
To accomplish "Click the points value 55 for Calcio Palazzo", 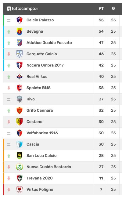I will pos(101,20).
